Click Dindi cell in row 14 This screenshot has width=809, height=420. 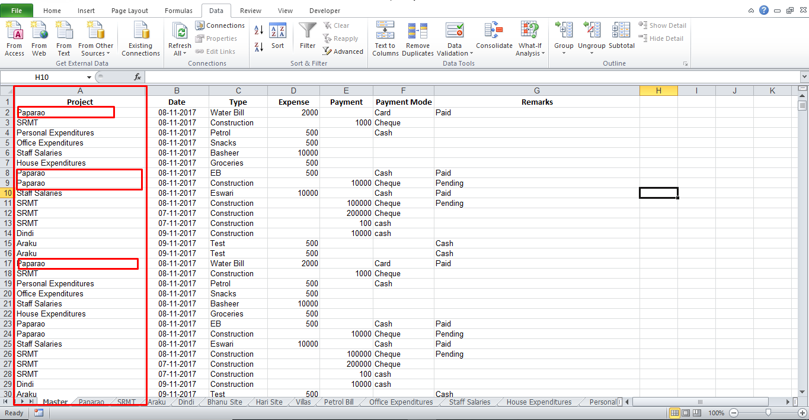[81, 233]
